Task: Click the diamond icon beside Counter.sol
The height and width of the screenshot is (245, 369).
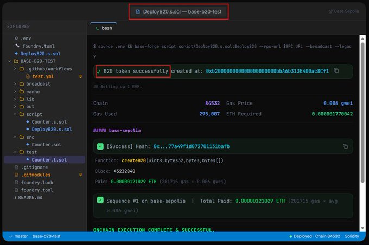Action: (28, 144)
